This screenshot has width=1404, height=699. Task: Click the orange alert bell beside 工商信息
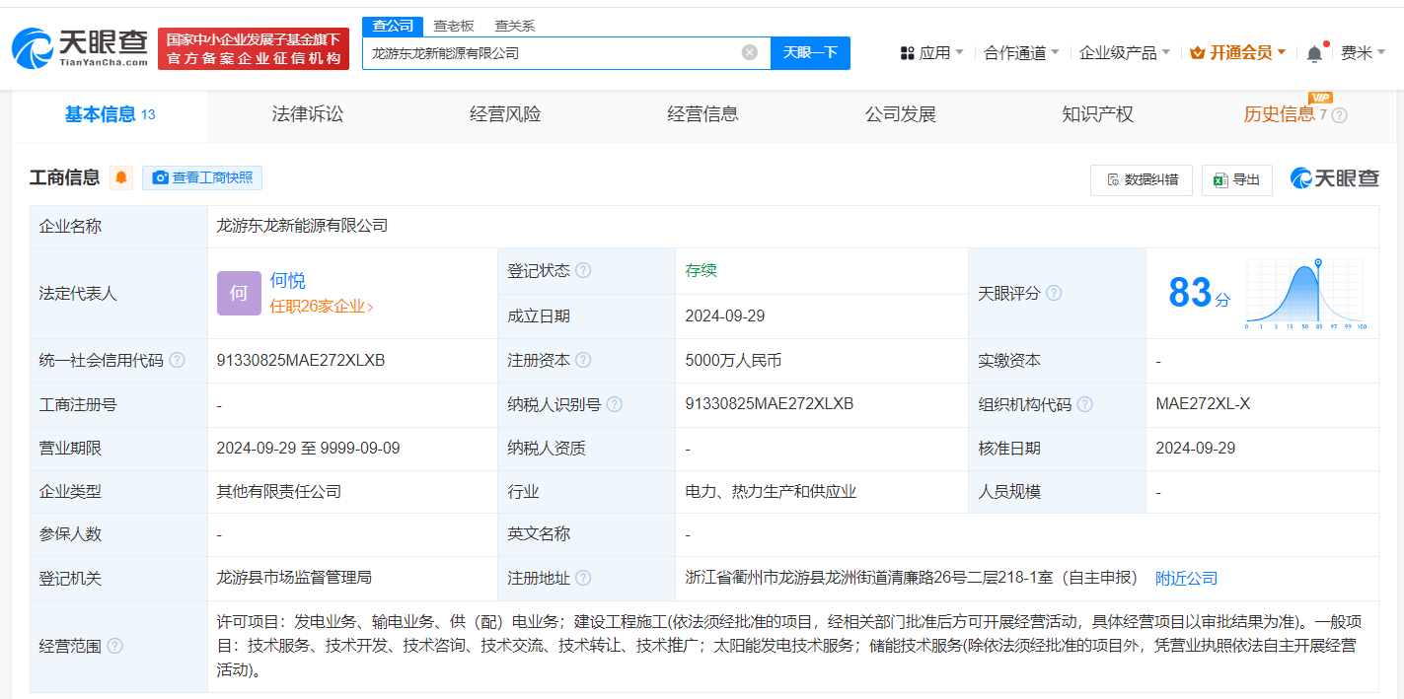[121, 177]
